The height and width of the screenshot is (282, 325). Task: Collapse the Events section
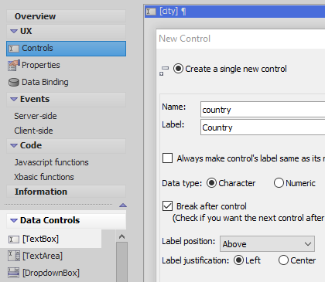(x=14, y=99)
